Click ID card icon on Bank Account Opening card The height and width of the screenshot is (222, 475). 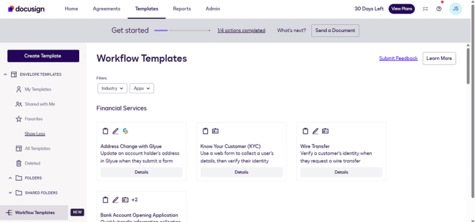coord(125,200)
